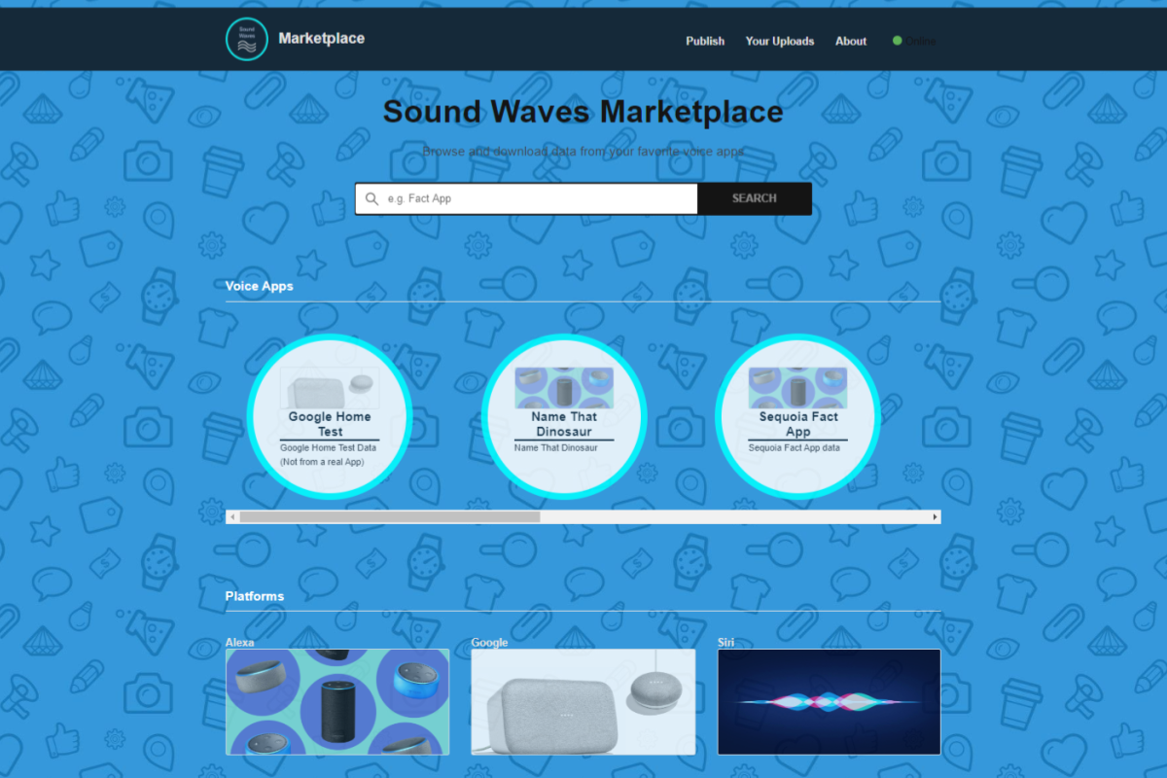Screen dimensions: 1167x778
Task: Click the scrollbar left arrow under Voice Apps
Action: pos(232,517)
